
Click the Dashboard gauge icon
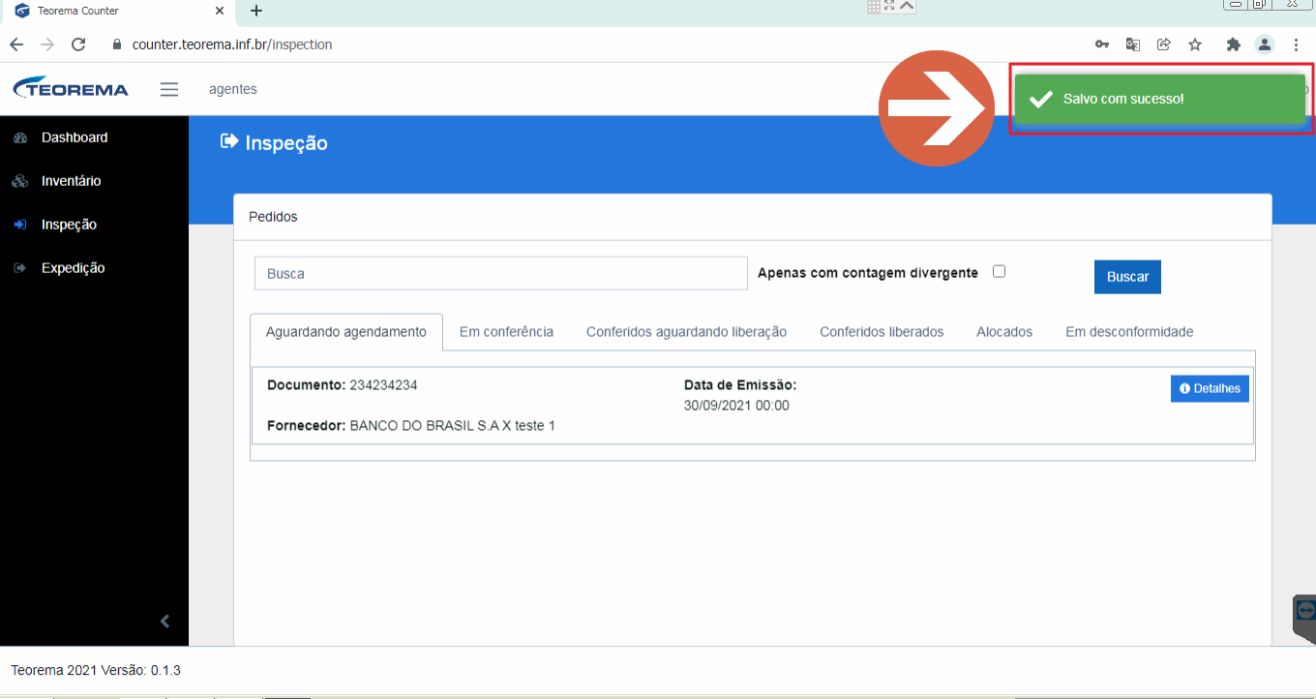[20, 138]
